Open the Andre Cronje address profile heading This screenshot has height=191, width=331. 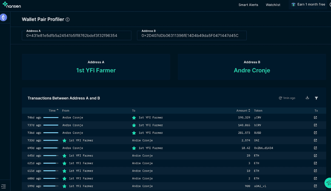tap(252, 70)
